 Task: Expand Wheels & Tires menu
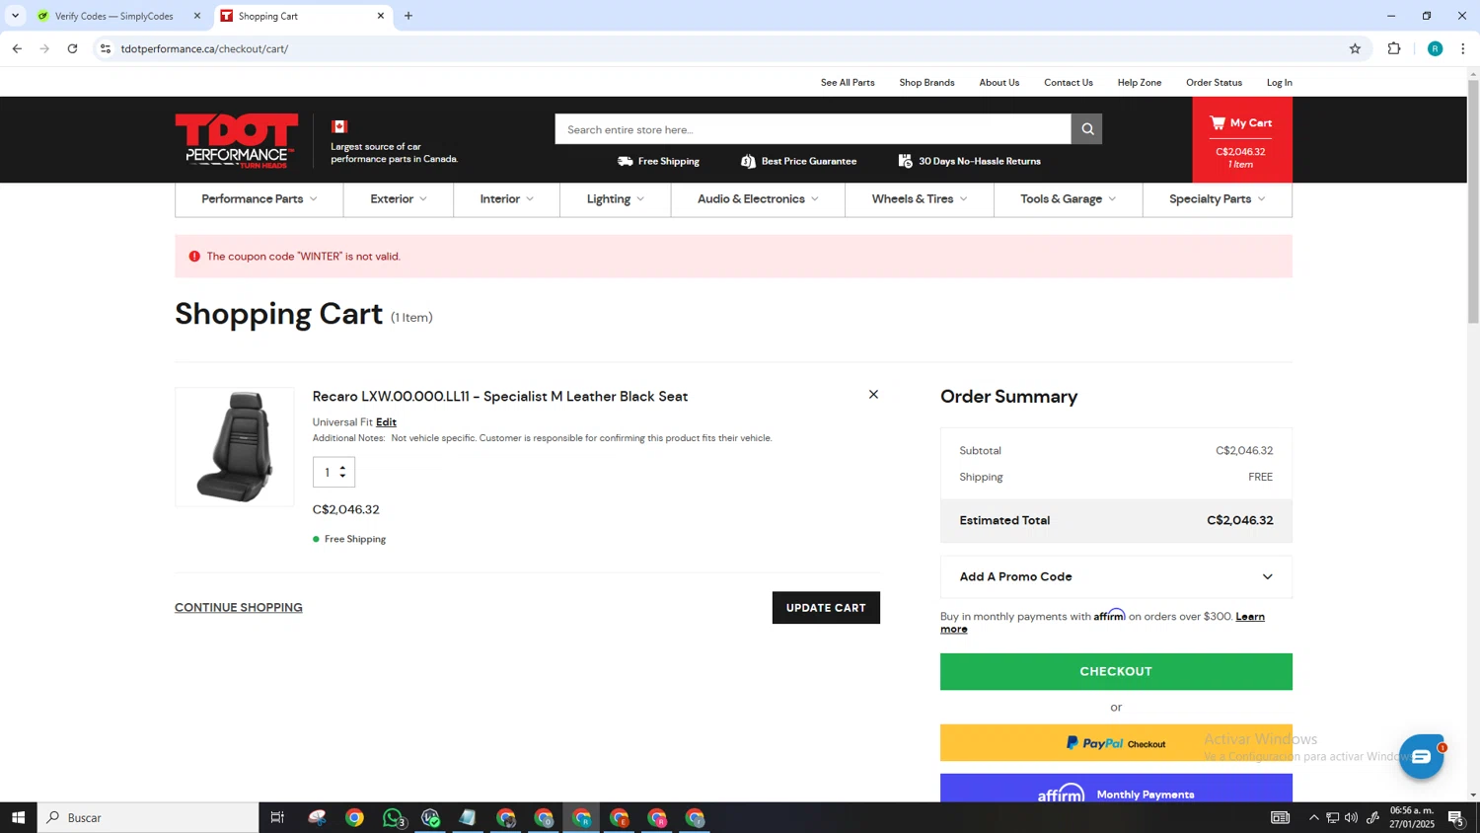[x=920, y=199]
